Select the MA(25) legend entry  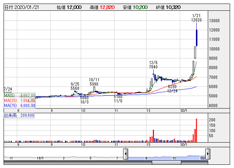pyautogui.click(x=19, y=101)
